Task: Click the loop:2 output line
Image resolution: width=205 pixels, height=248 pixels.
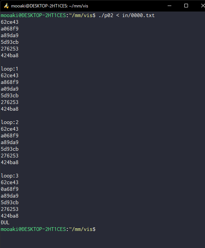Action: tap(10, 122)
